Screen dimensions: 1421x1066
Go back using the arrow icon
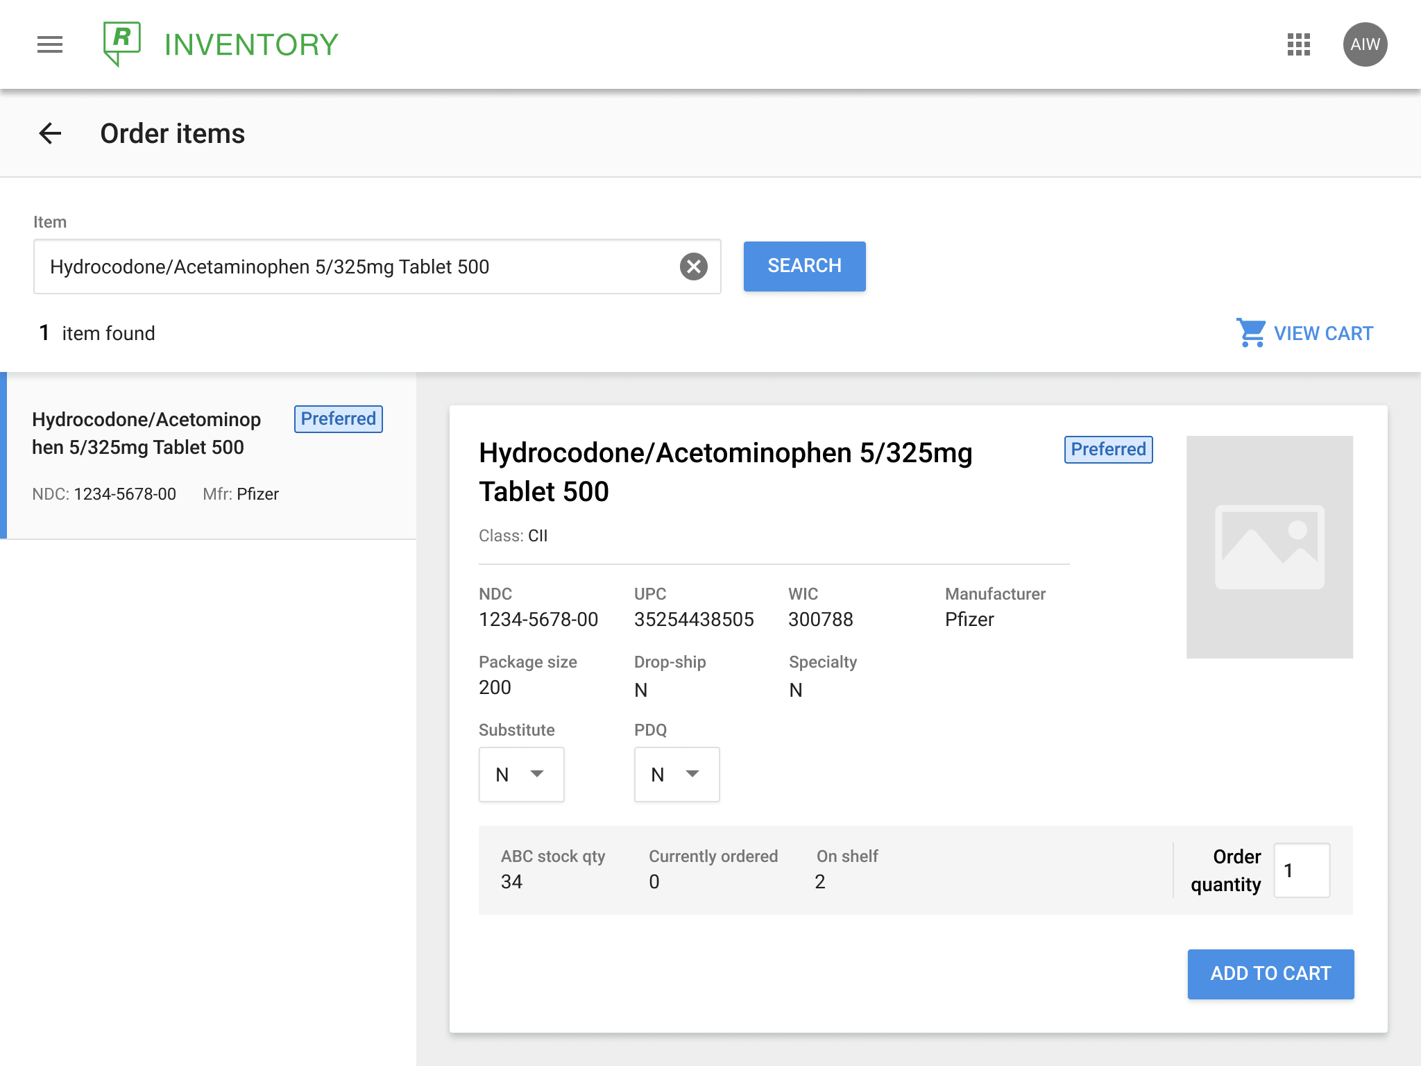[x=50, y=133]
